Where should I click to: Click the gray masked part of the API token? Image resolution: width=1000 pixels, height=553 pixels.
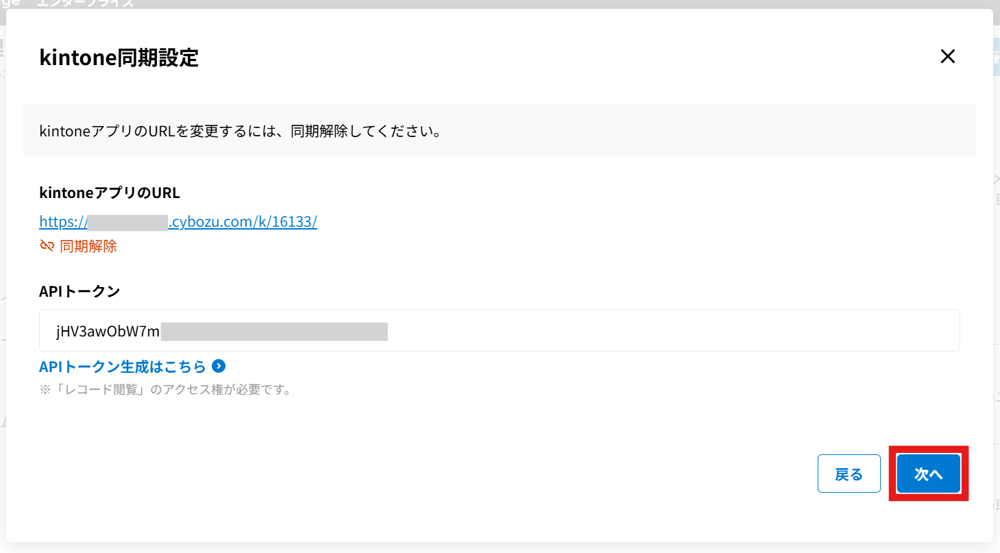point(274,332)
